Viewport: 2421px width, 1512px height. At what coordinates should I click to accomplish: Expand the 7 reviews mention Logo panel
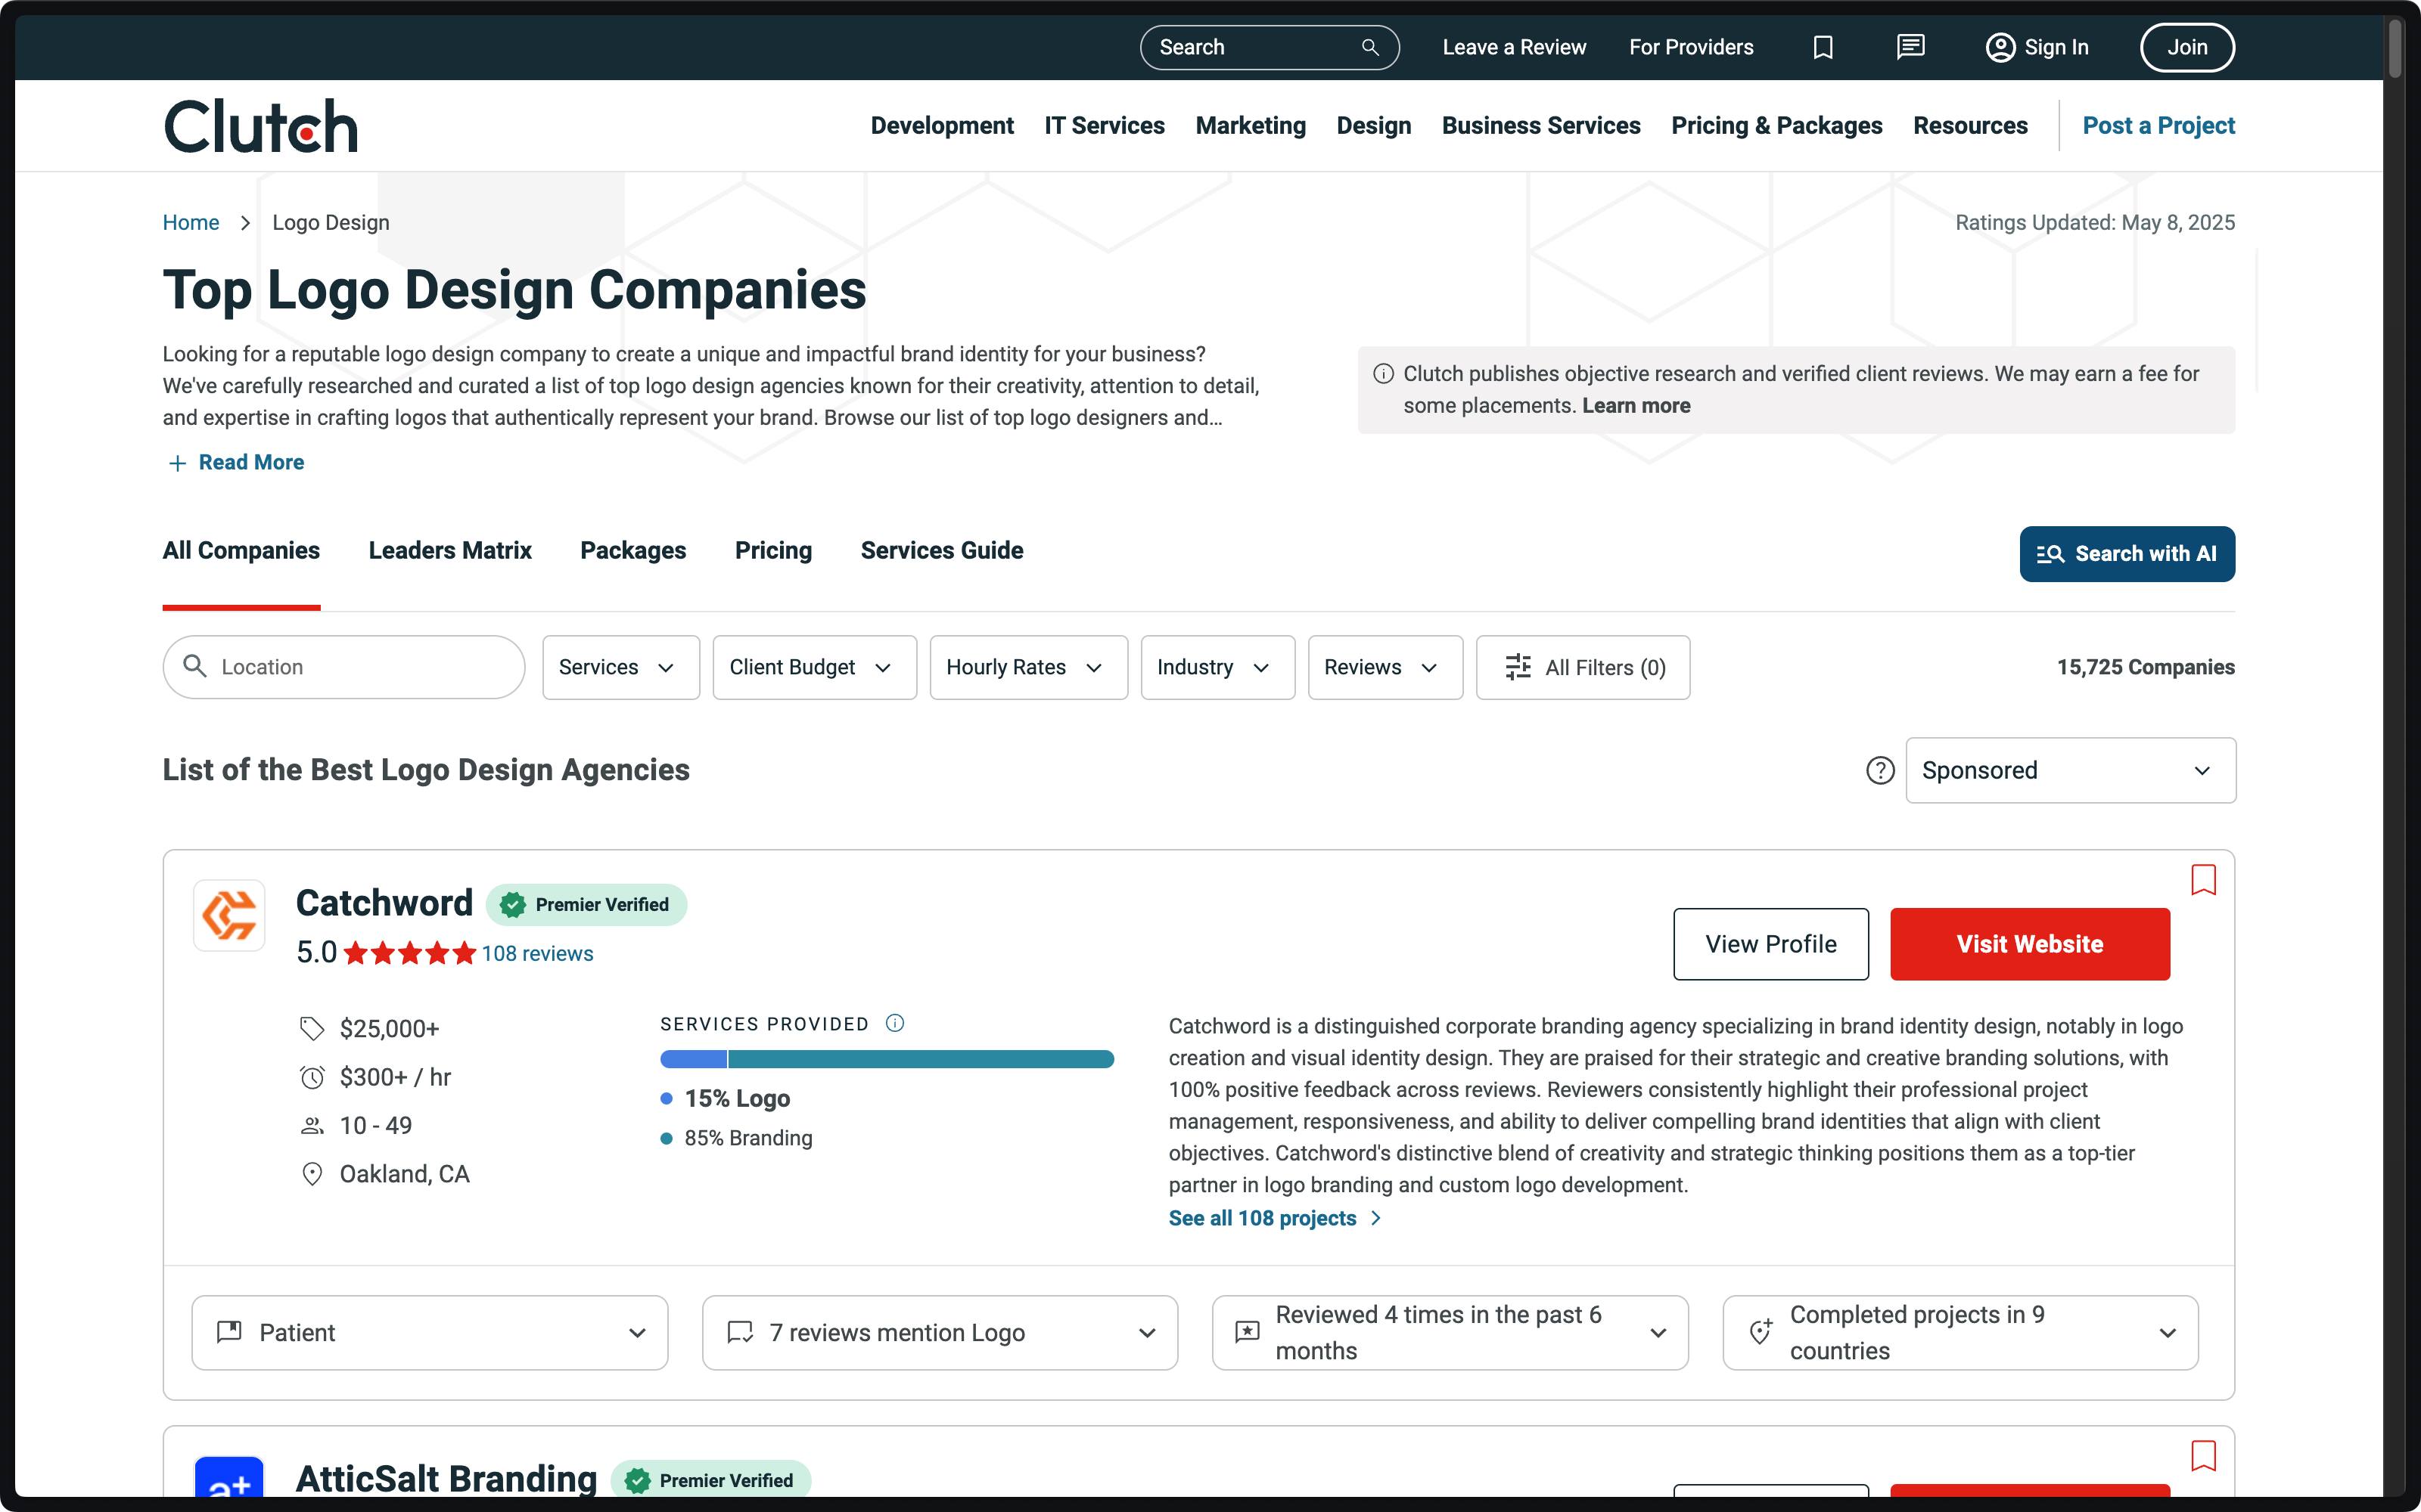(x=940, y=1333)
